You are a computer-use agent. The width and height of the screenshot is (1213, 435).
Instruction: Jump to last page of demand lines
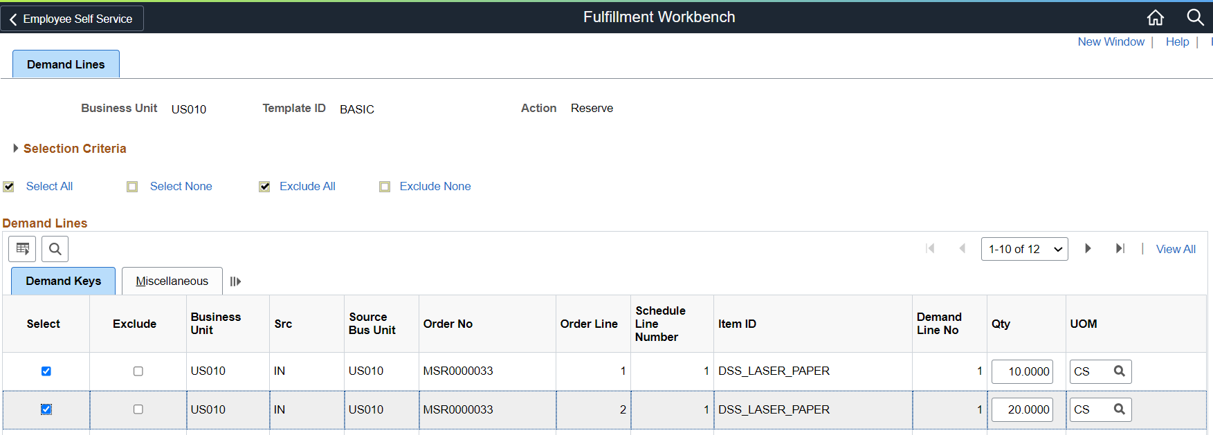pos(1120,249)
